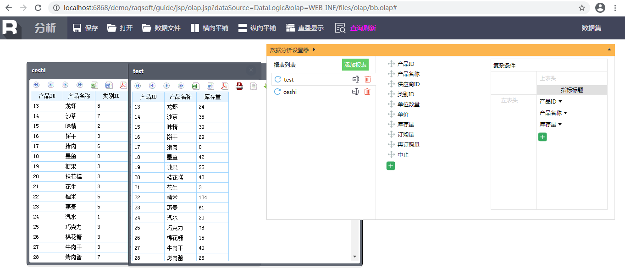Export the ceshi report to PDF

click(123, 85)
